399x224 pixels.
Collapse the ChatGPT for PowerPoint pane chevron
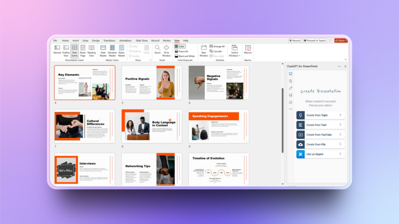tap(339, 66)
